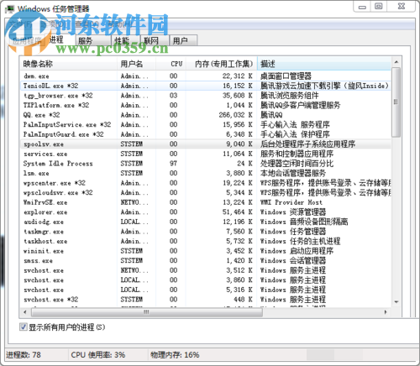This screenshot has height=366, width=420.
Task: Switch to the 服务 tab
Action: (x=93, y=41)
